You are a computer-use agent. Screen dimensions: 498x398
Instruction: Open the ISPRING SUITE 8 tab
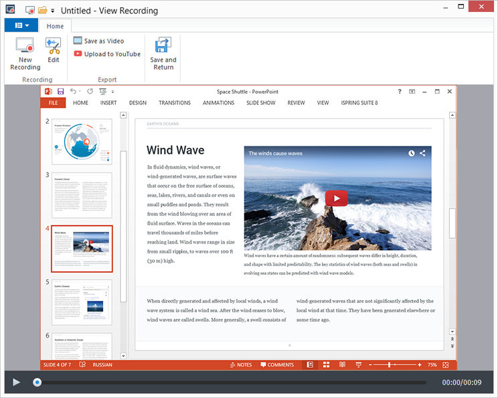click(359, 103)
